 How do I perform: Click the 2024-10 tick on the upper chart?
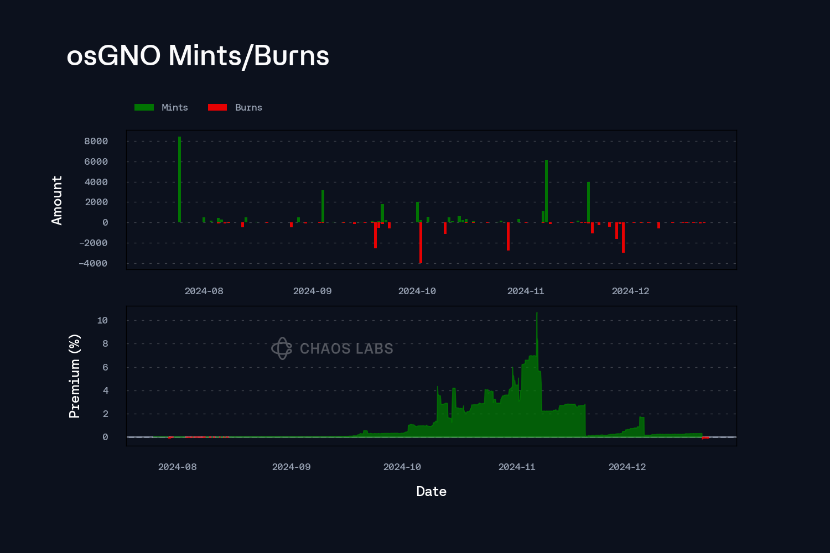(417, 291)
